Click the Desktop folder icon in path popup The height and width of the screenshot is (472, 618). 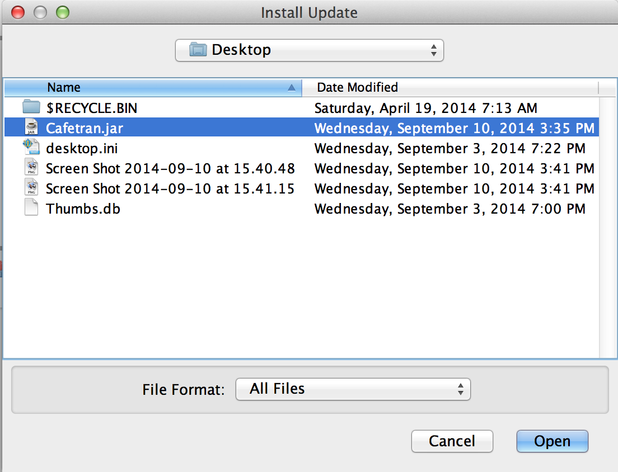click(198, 50)
